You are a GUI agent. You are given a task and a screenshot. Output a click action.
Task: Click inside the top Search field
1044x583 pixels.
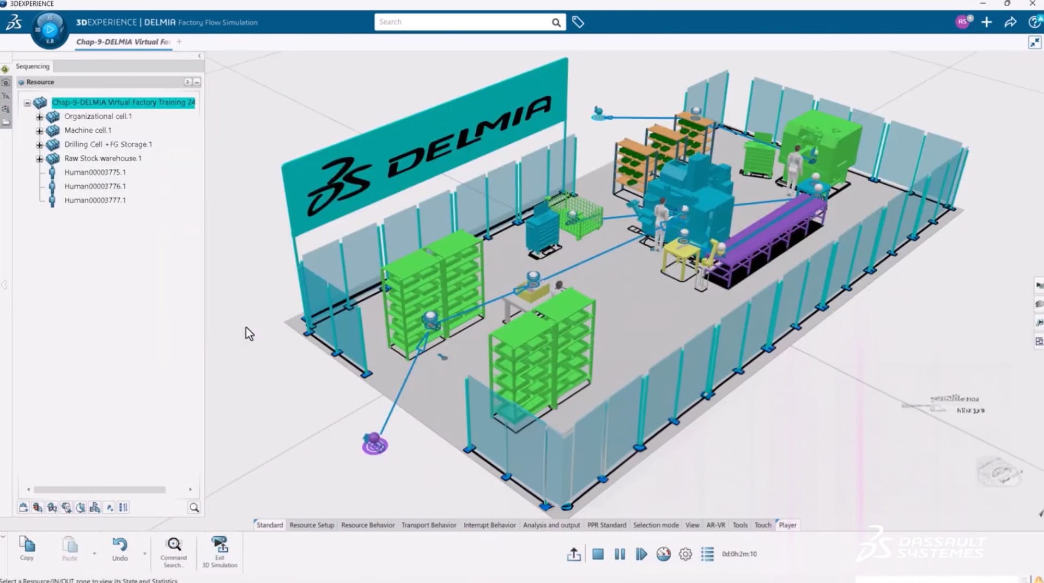[x=463, y=22]
